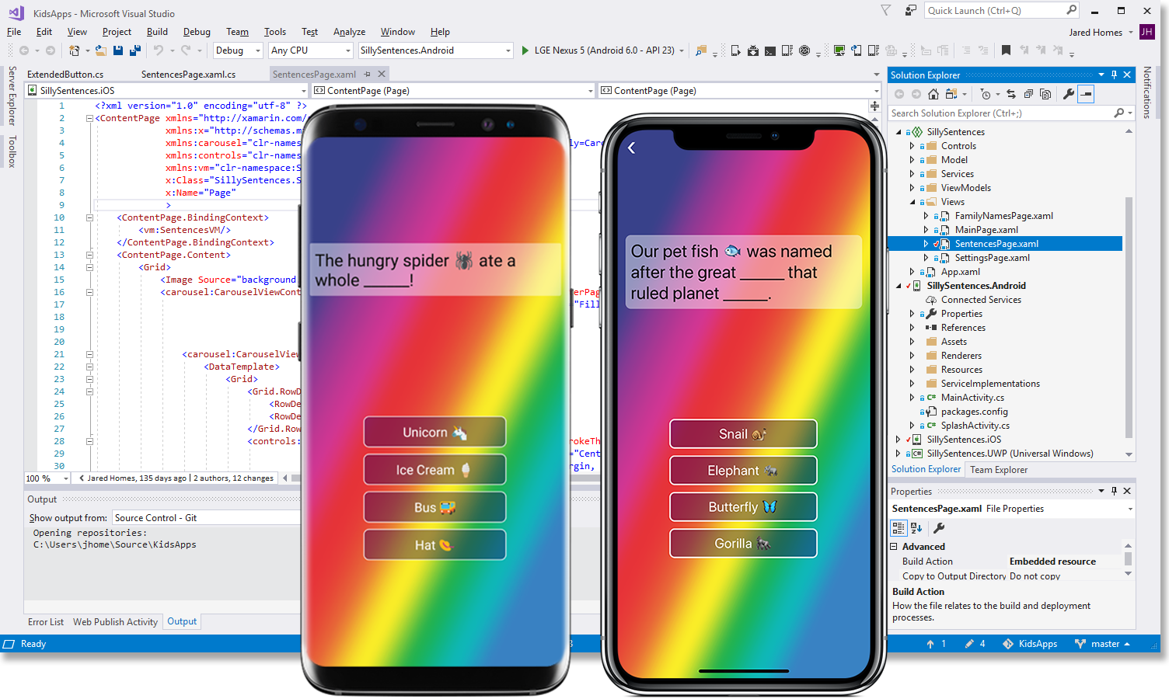Open the Tools menu
The height and width of the screenshot is (699, 1169).
[274, 32]
